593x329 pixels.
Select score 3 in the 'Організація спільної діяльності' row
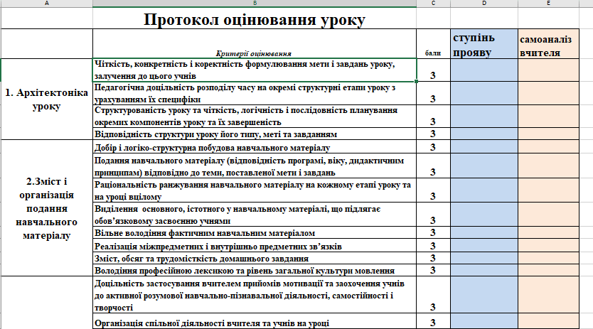(x=433, y=321)
